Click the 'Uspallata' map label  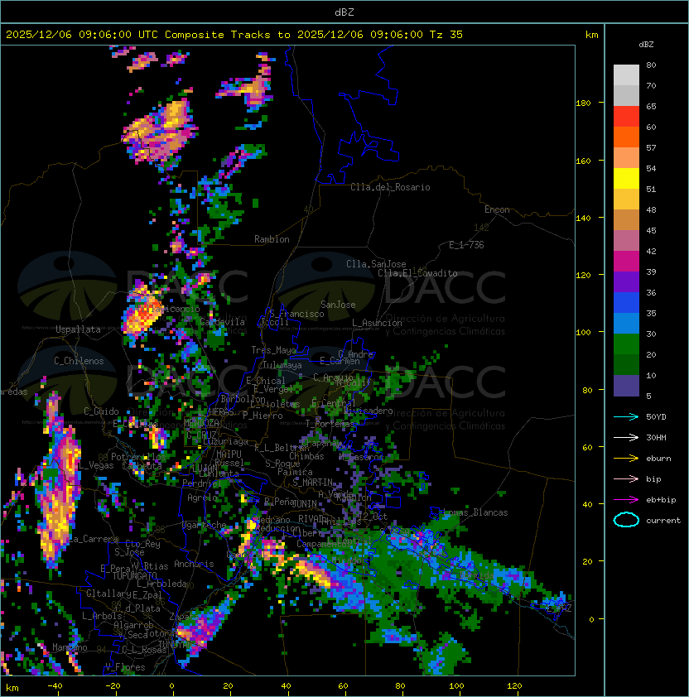[x=78, y=329]
